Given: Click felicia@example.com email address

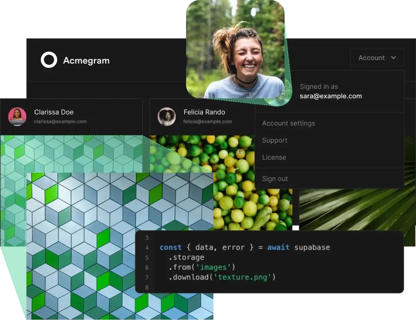Looking at the screenshot, I should [208, 122].
